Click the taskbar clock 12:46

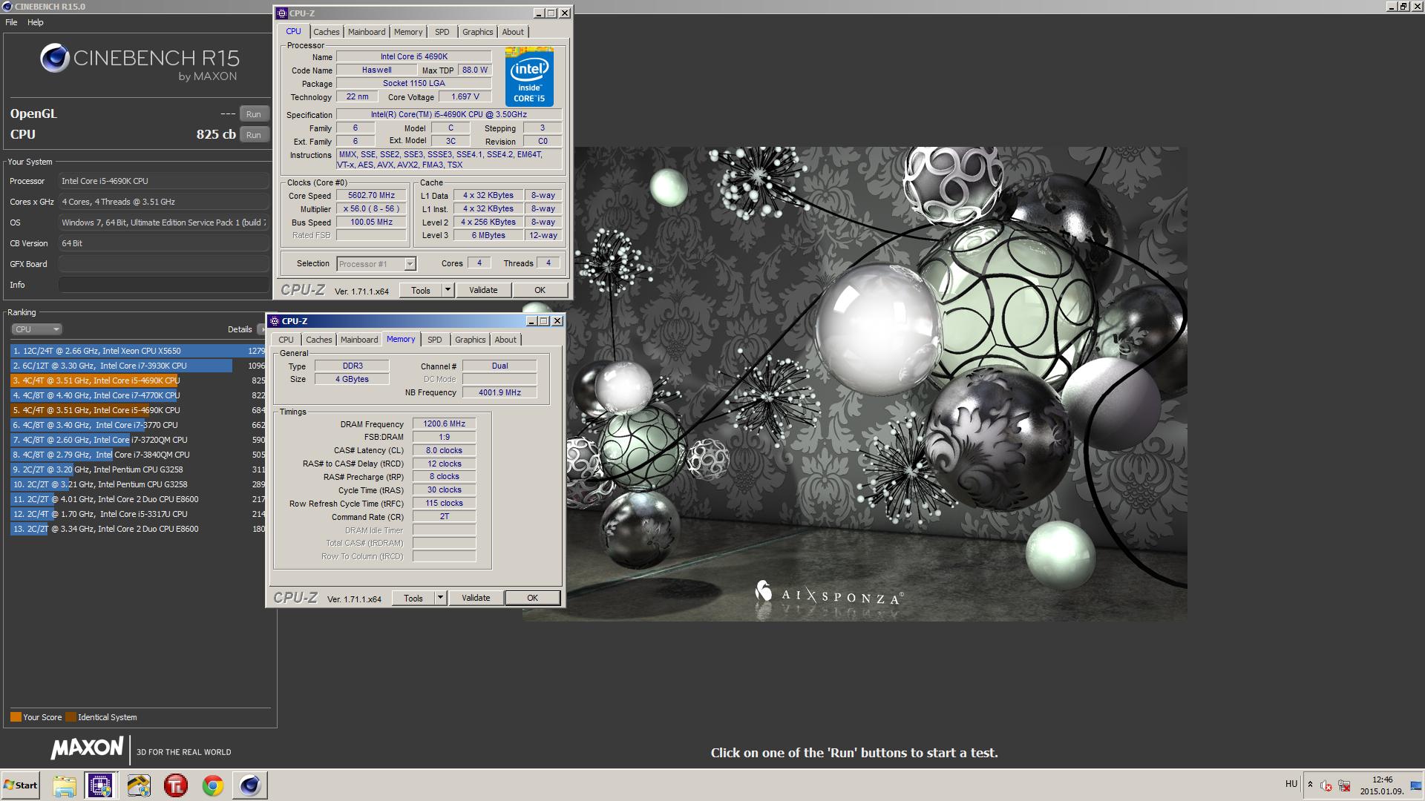coord(1382,779)
